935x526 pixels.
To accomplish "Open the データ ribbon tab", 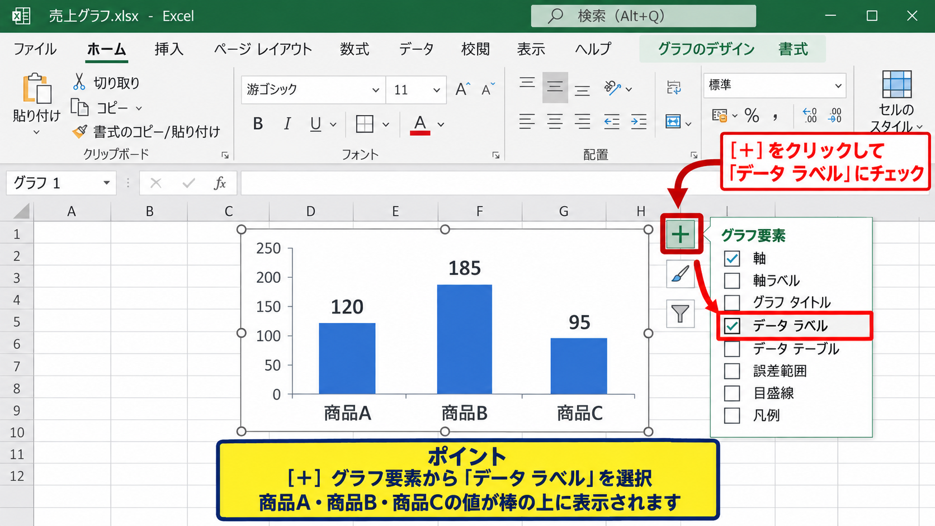I will [416, 49].
